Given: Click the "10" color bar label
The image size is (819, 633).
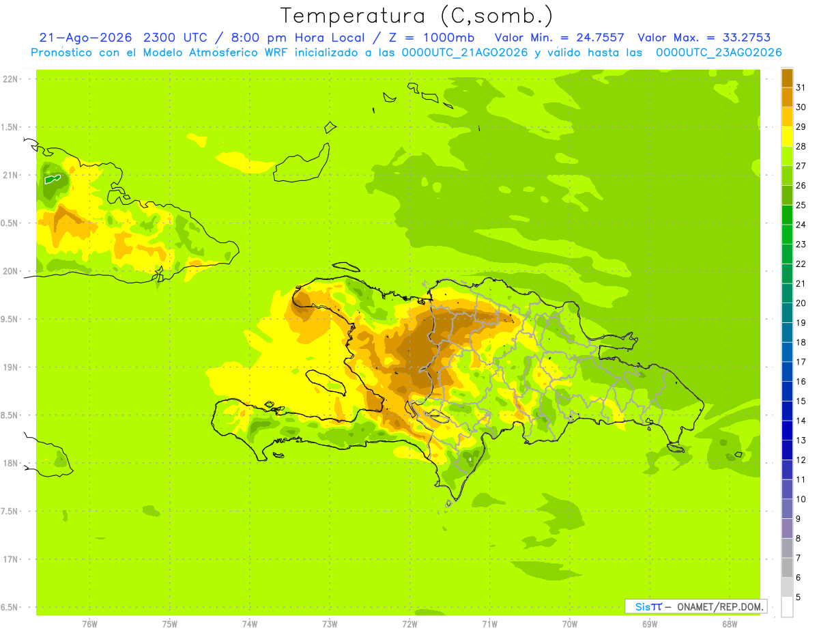Looking at the screenshot, I should pos(801,499).
